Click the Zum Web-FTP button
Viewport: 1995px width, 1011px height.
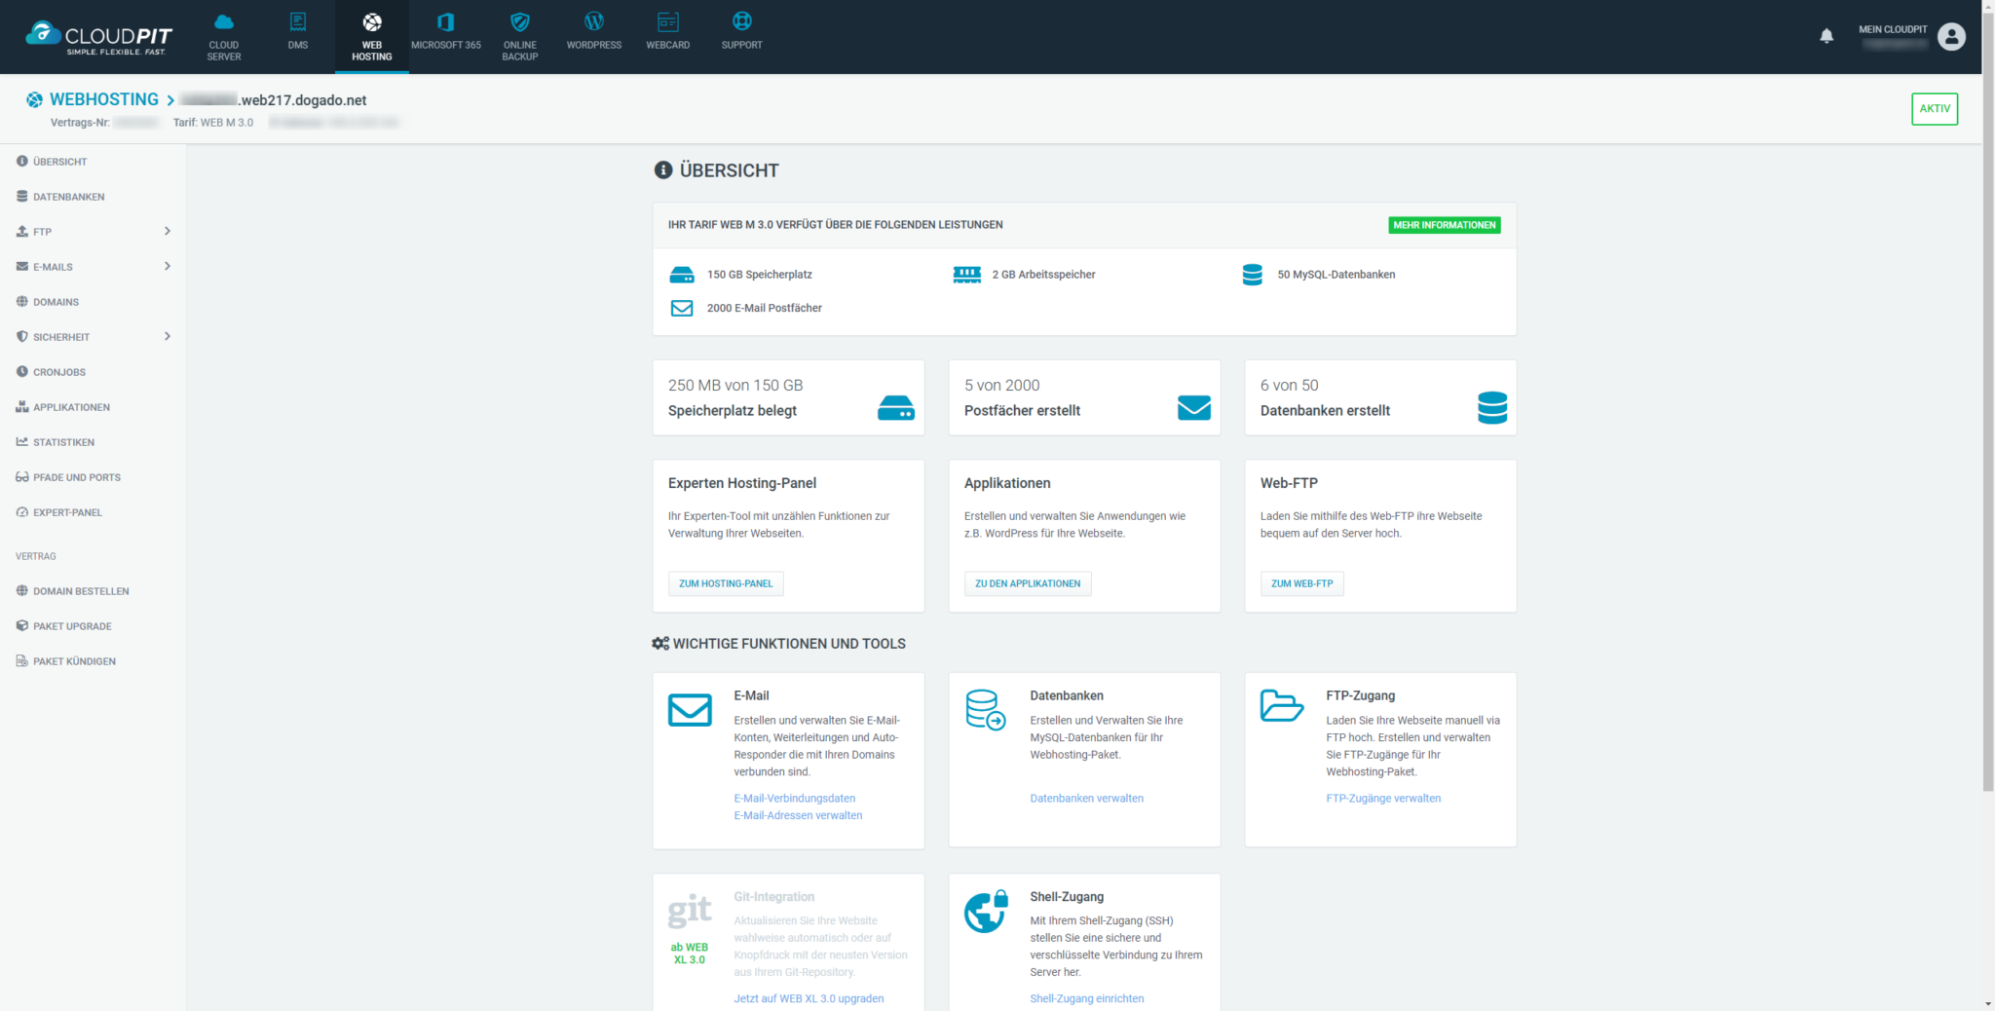click(1301, 583)
